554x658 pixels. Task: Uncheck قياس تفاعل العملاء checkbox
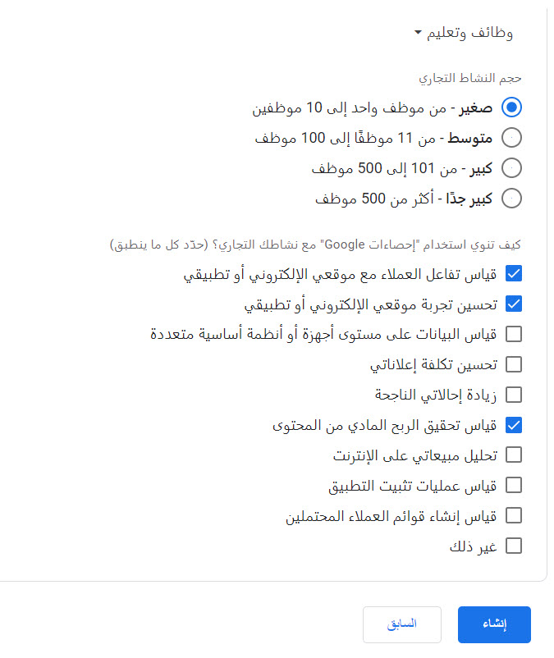point(514,274)
